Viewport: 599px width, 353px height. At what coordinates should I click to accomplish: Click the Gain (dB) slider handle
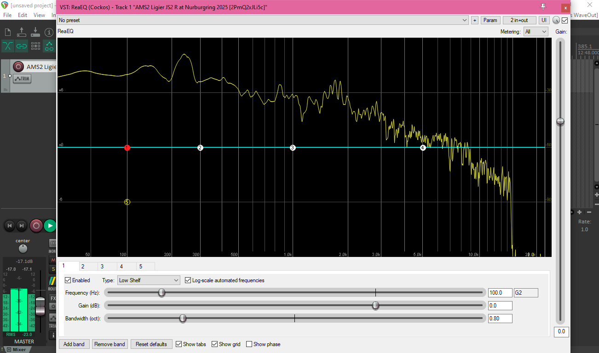click(x=375, y=305)
